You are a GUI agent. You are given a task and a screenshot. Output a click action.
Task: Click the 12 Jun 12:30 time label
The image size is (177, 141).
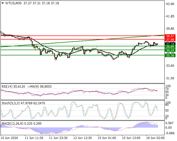tap(82, 138)
